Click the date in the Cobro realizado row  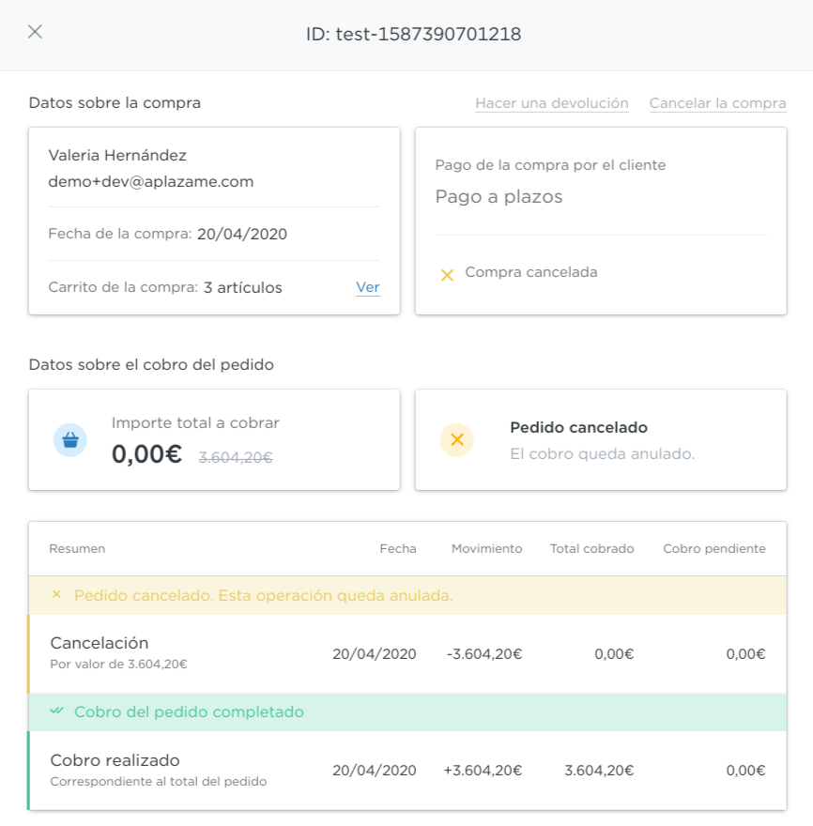coord(374,771)
